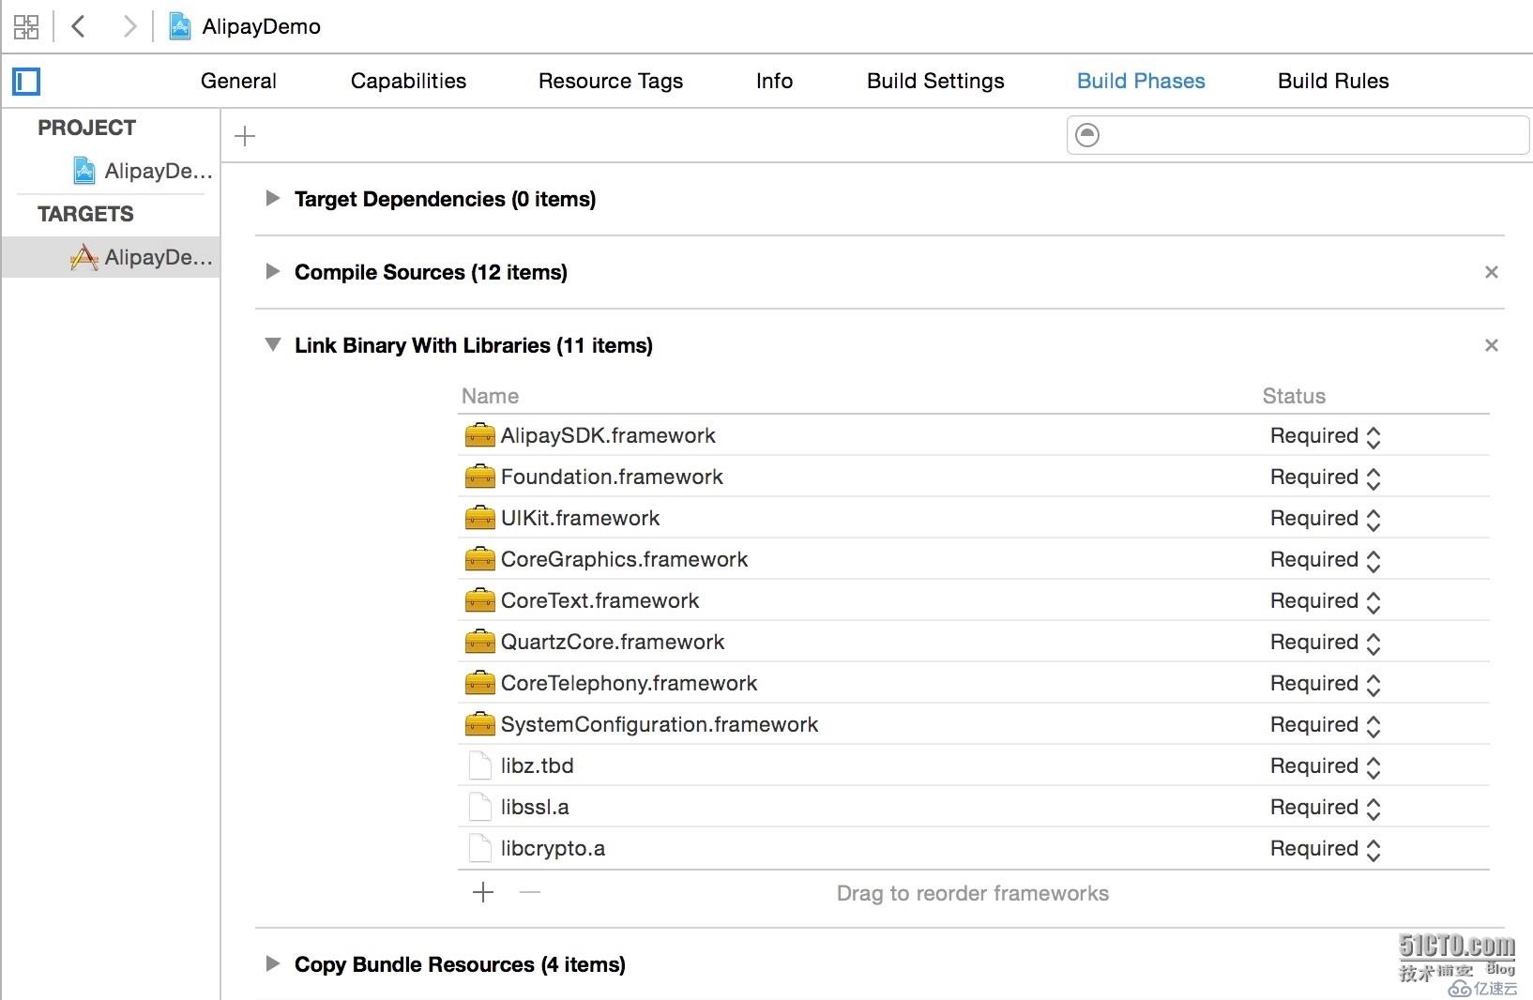Toggle the project and targets list sidebar

(26, 82)
